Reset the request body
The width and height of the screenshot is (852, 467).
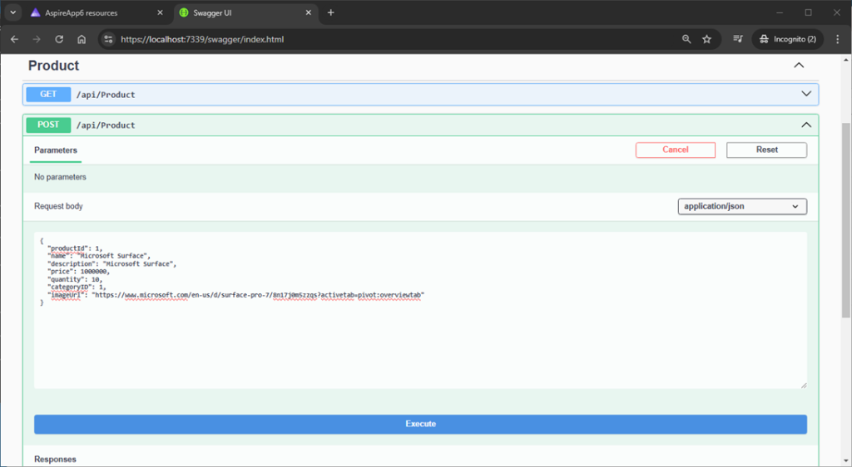point(766,150)
